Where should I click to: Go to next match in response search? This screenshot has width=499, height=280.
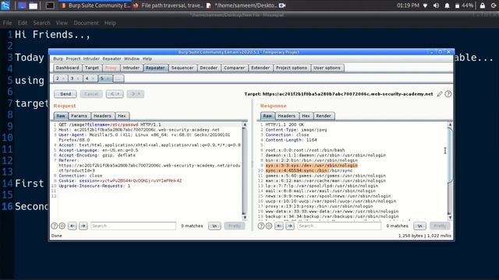[290, 226]
